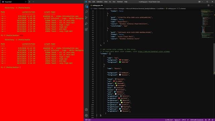Open the "brightBlue" color swatch

click(120, 105)
